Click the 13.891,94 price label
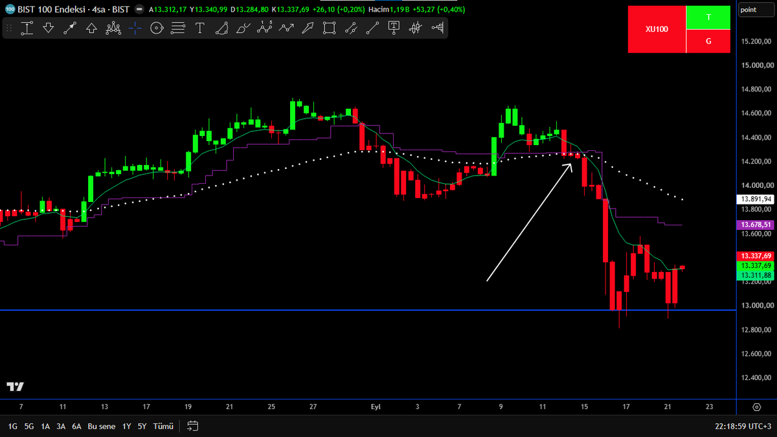 click(755, 199)
